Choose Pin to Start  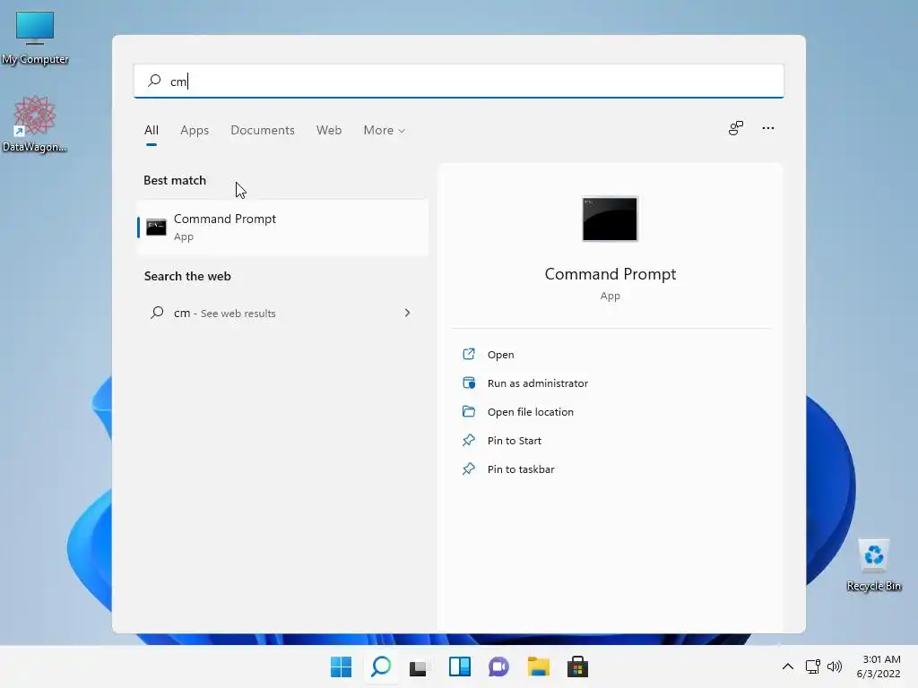pos(514,441)
